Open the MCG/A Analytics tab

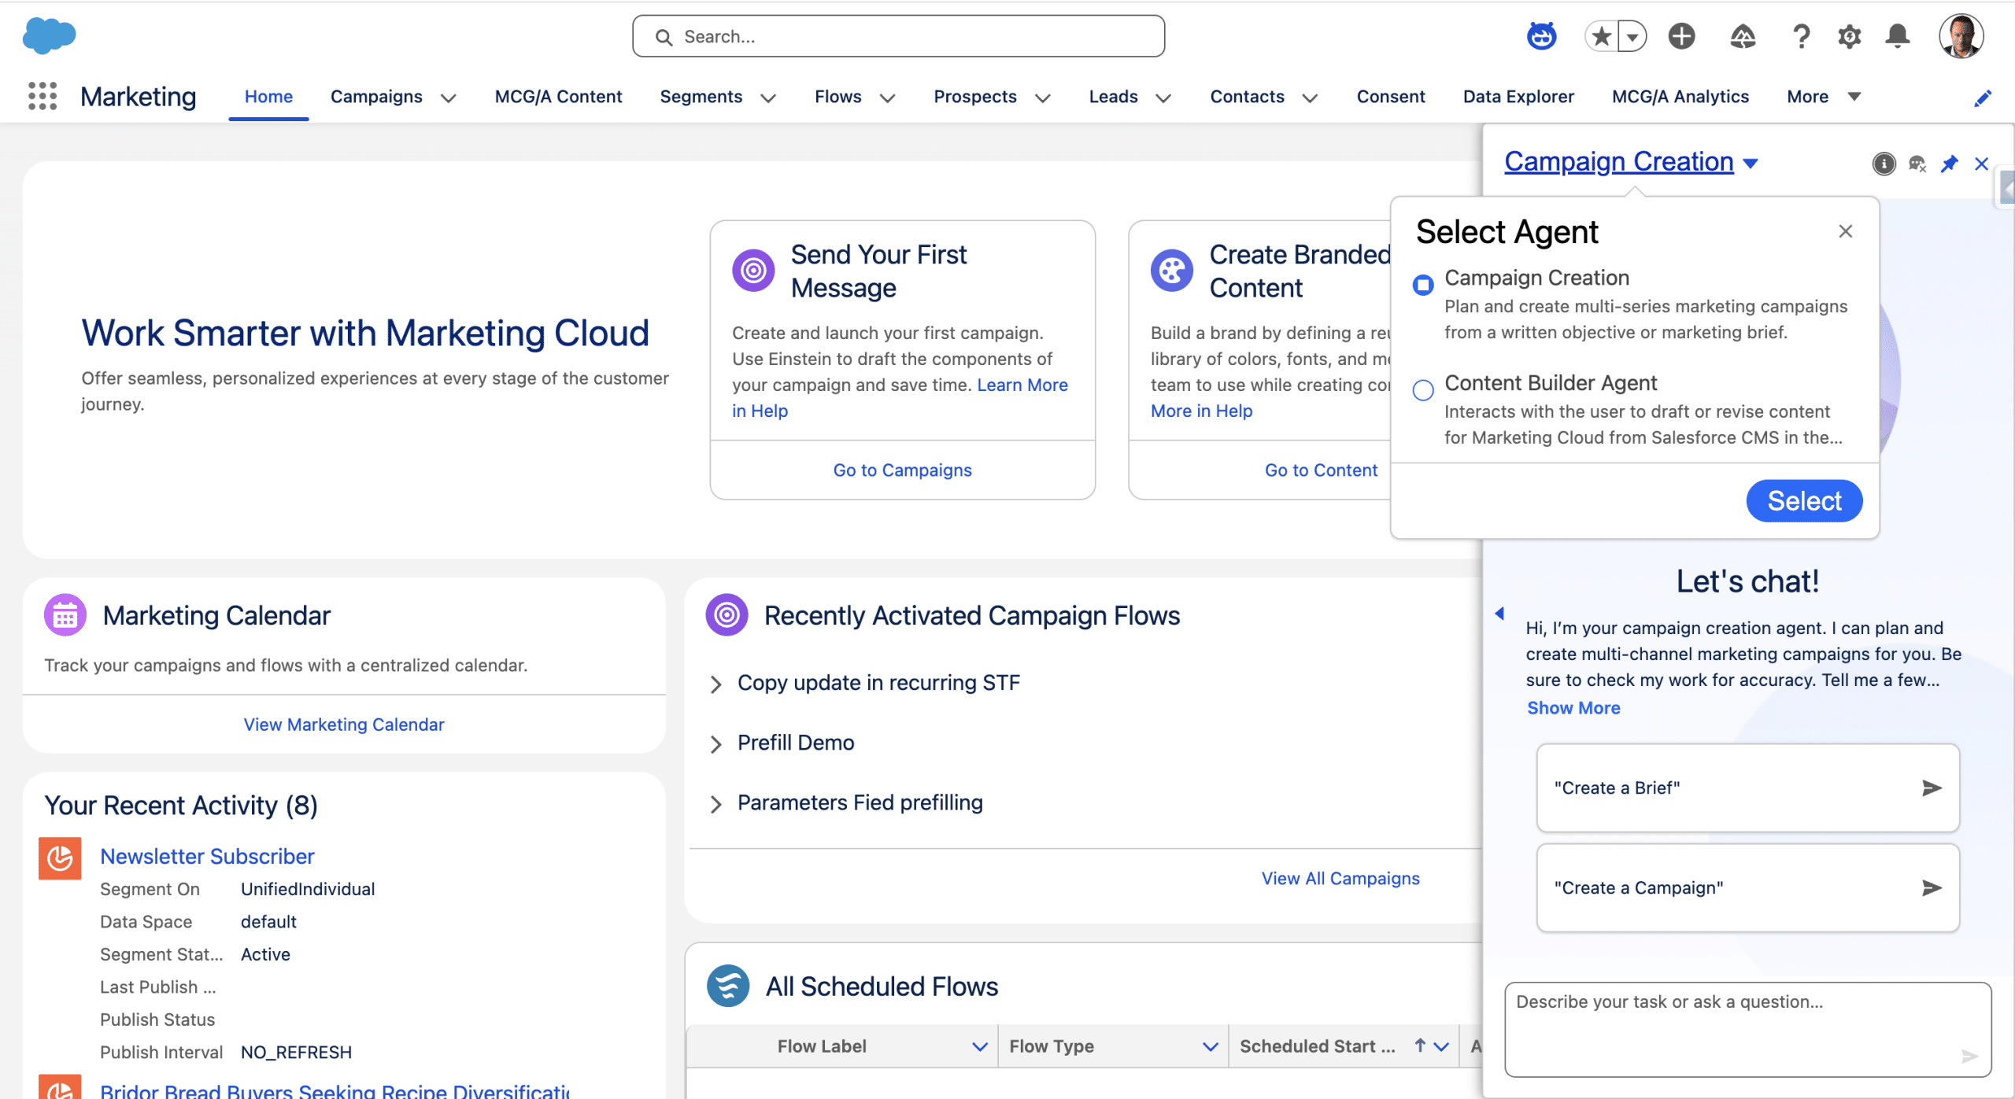click(1680, 97)
